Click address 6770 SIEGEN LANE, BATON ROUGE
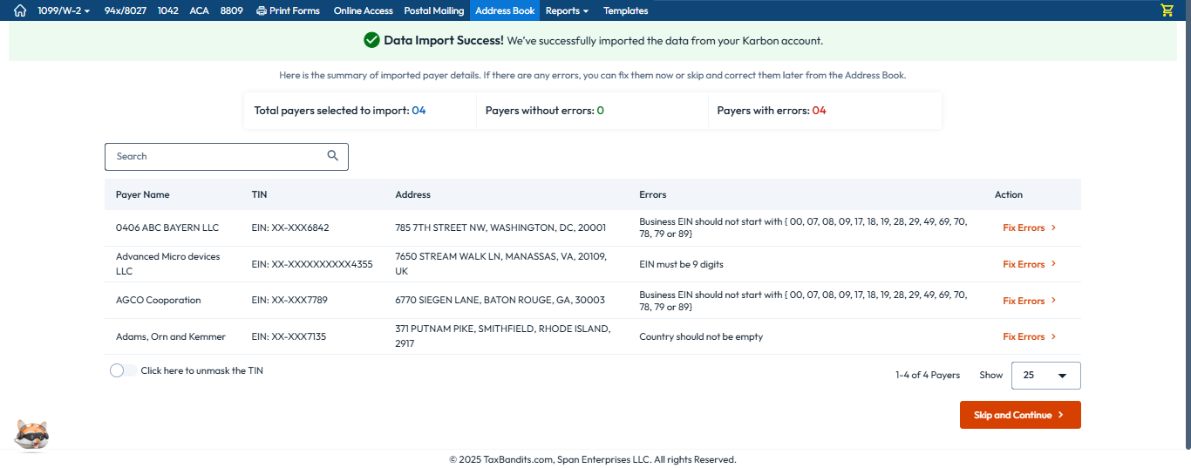This screenshot has width=1191, height=468. coord(500,300)
